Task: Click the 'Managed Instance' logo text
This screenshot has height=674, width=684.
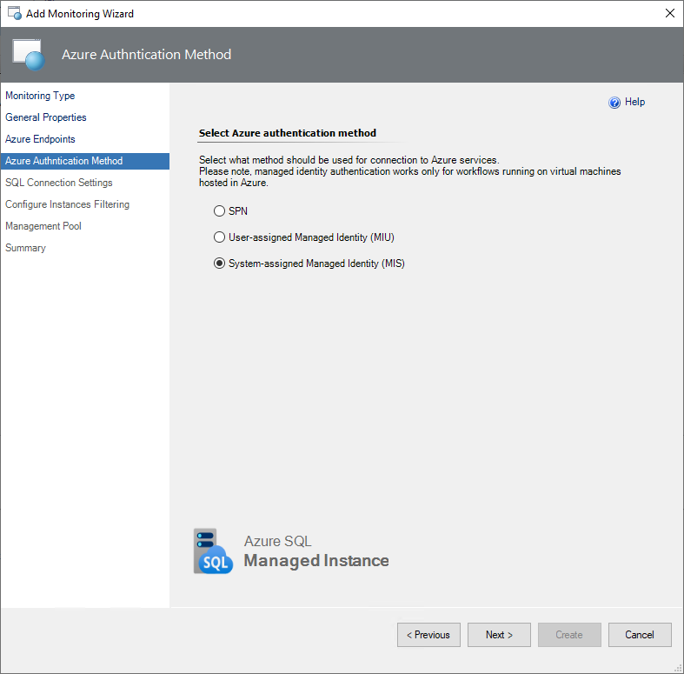Action: tap(316, 560)
